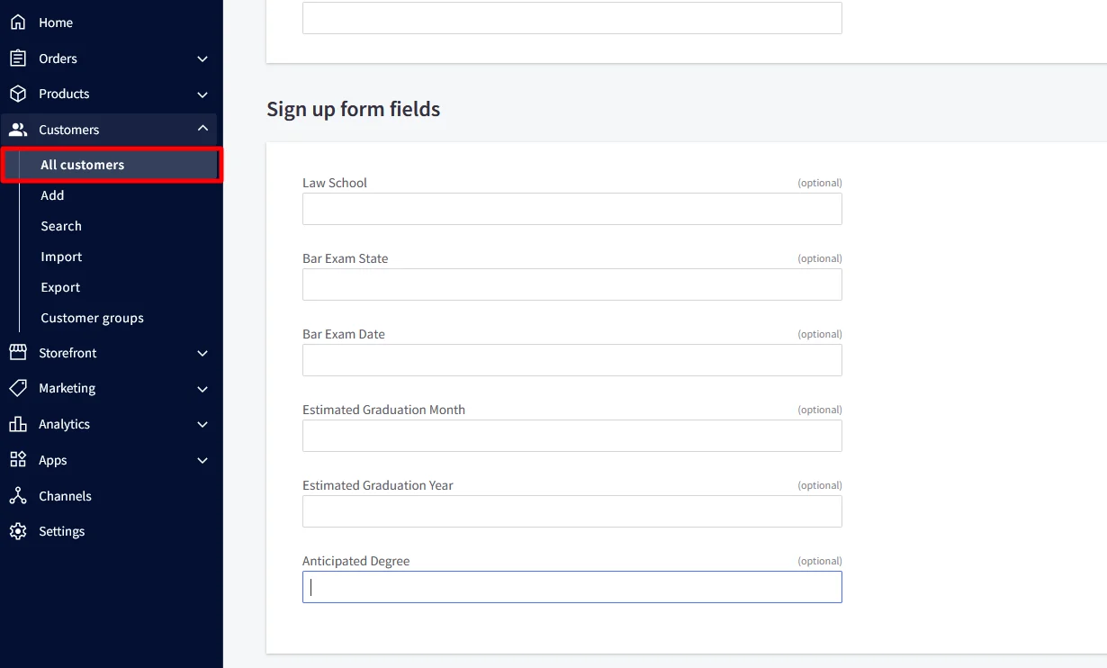The height and width of the screenshot is (668, 1107).
Task: Expand the Orders menu chevron
Action: pyautogui.click(x=202, y=58)
